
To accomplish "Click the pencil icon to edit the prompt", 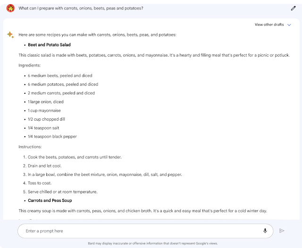I will tap(294, 8).
